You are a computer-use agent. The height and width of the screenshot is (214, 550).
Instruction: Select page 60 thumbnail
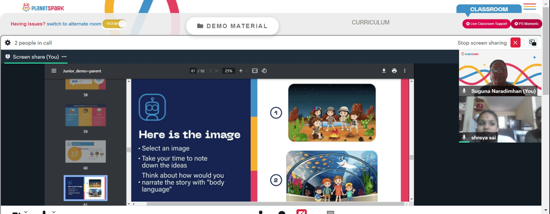[86, 151]
